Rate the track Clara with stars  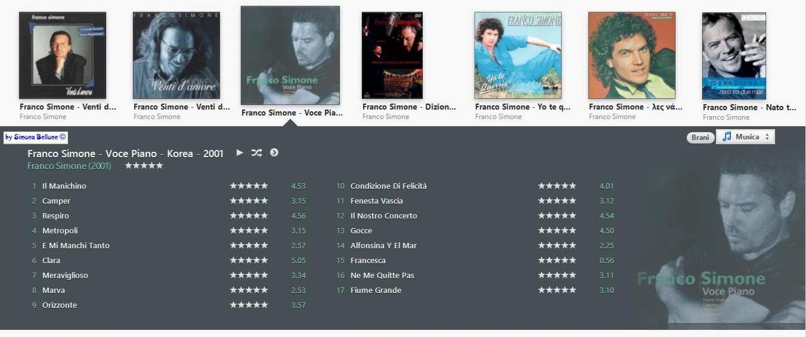[249, 260]
